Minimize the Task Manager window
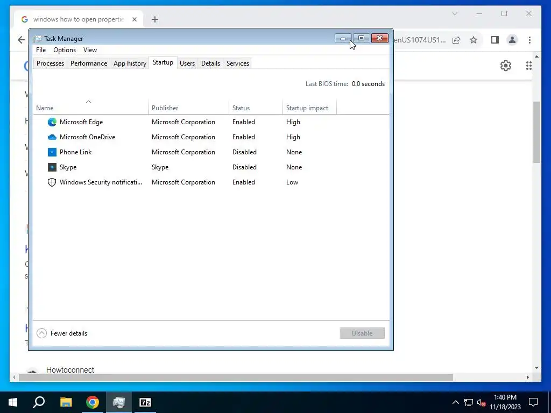 343,38
